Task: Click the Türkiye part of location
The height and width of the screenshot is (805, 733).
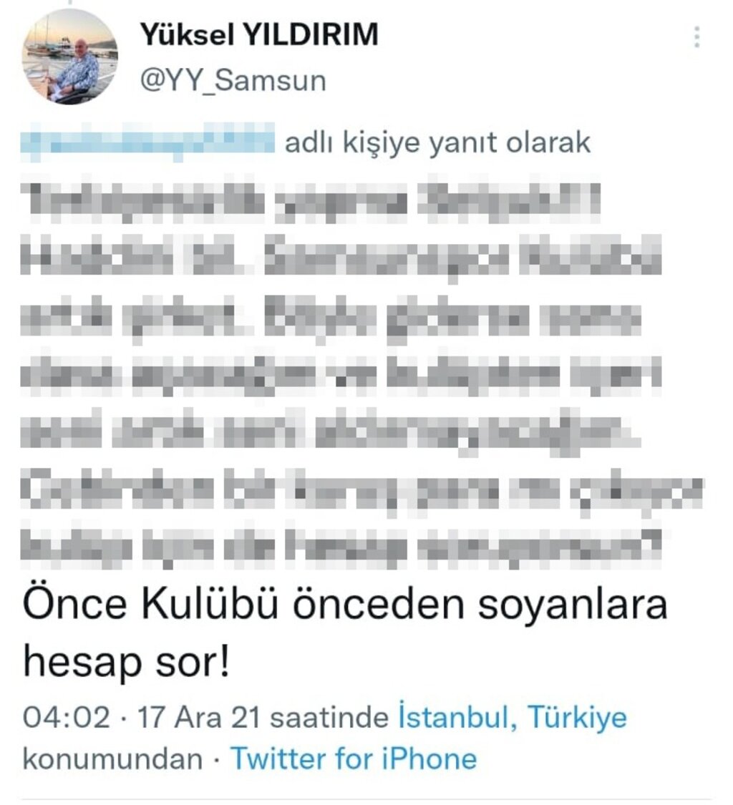Action: pyautogui.click(x=578, y=717)
